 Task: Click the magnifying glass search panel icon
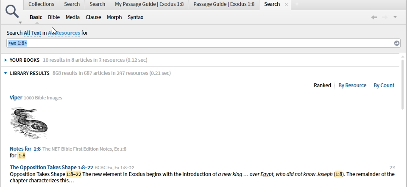tap(12, 12)
